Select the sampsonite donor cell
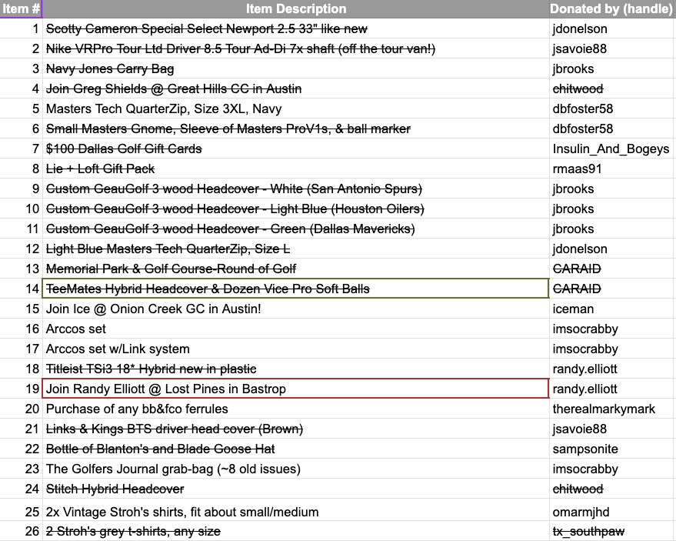Screen dimensions: 676x541 click(x=613, y=449)
